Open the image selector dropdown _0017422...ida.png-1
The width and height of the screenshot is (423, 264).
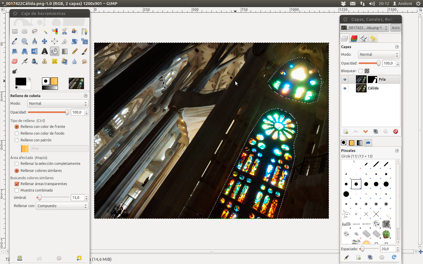365,28
